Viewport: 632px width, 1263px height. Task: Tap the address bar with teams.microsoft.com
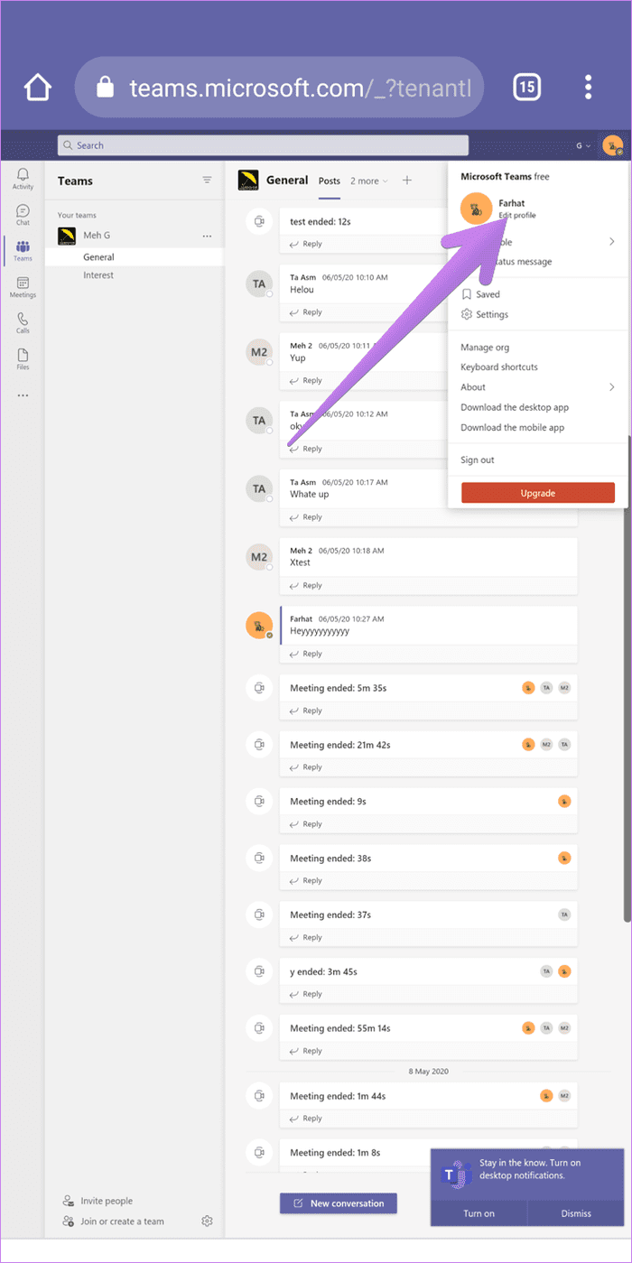pos(279,88)
